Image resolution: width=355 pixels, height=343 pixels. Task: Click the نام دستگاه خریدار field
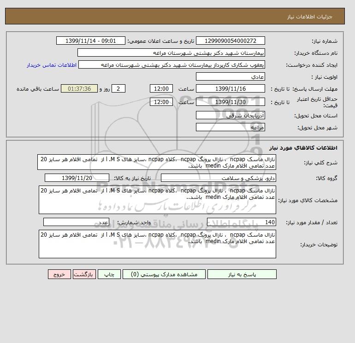click(171, 53)
